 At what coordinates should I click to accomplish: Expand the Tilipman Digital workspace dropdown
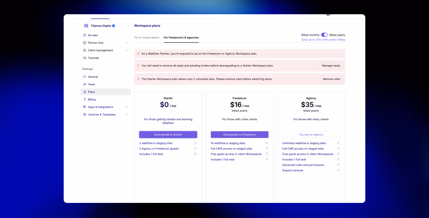coord(128,26)
